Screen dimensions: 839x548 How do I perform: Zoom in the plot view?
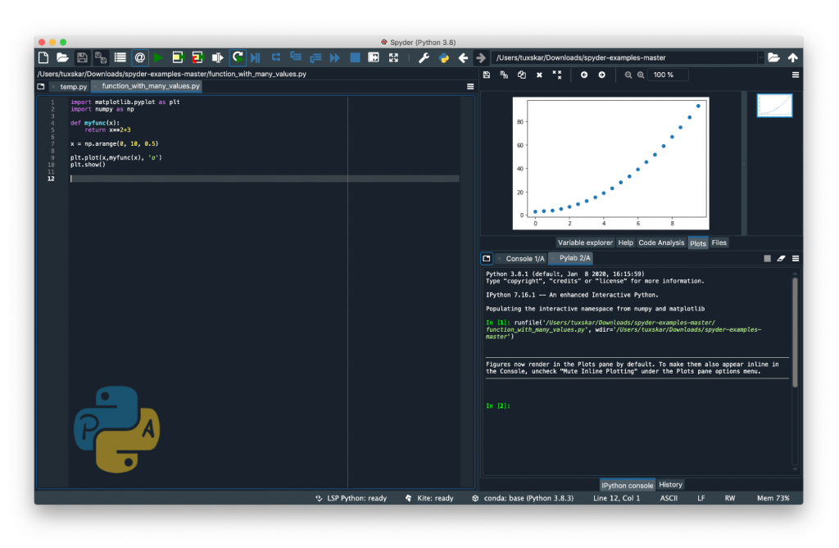point(641,75)
